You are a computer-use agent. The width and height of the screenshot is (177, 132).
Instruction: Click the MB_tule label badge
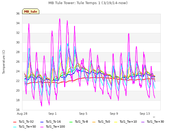pos(31,12)
